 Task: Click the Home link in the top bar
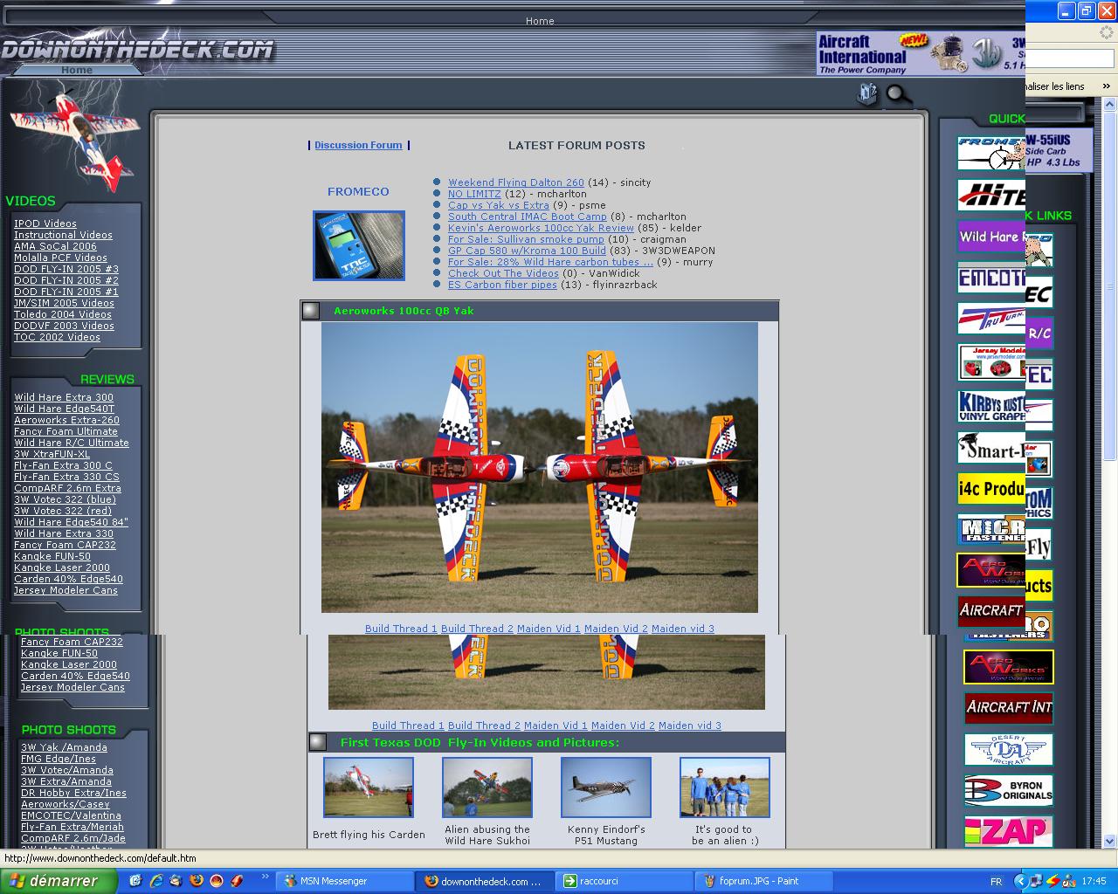540,21
